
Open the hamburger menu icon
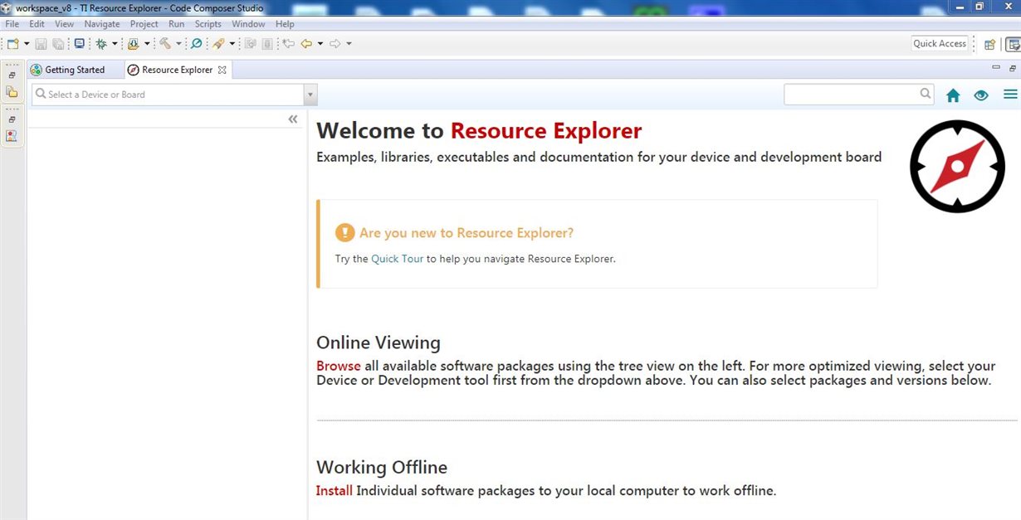pos(1010,95)
